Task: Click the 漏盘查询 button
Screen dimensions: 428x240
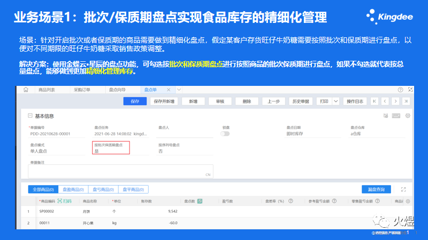Action: point(376,189)
